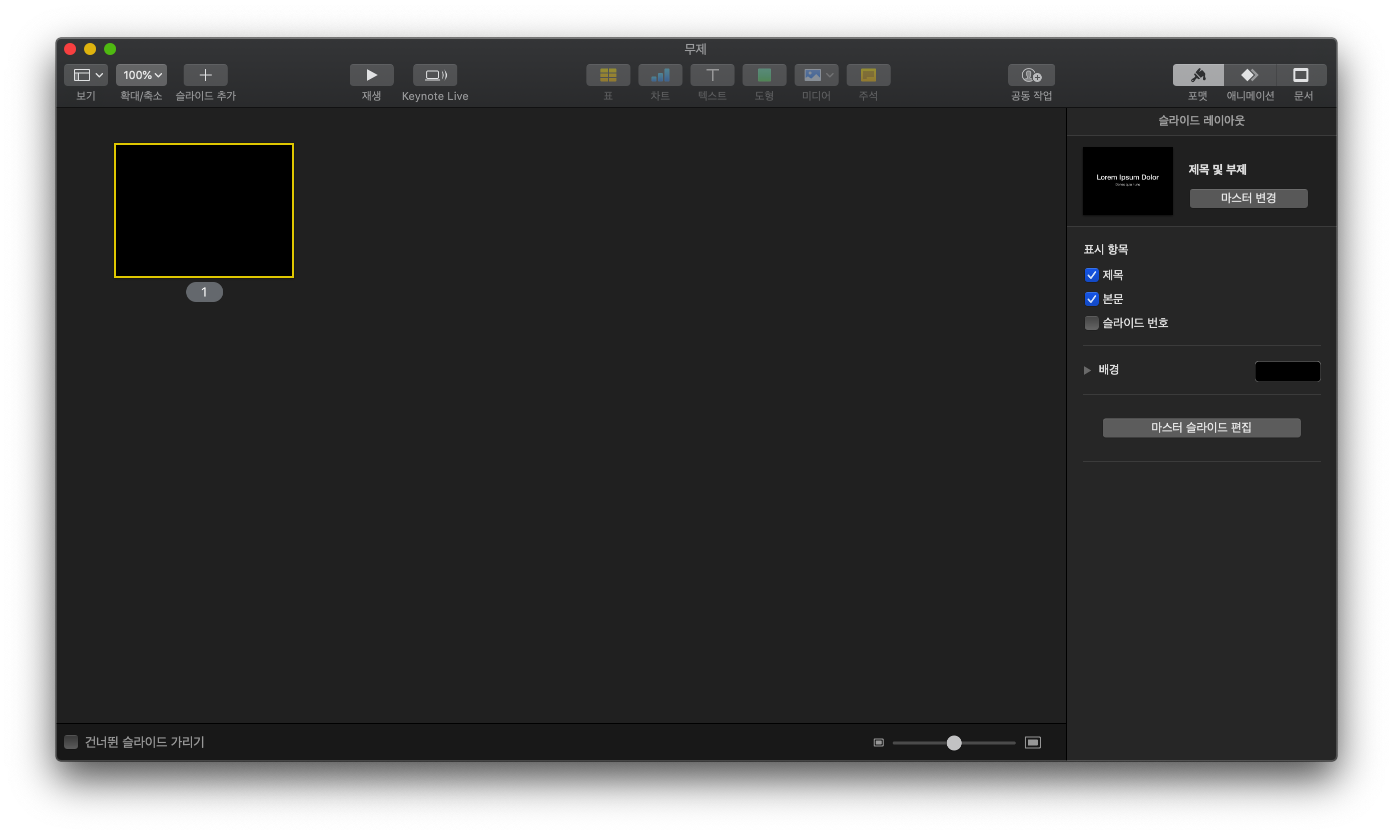The width and height of the screenshot is (1393, 835).
Task: Enable the 슬라이드 번호 checkbox
Action: point(1091,323)
